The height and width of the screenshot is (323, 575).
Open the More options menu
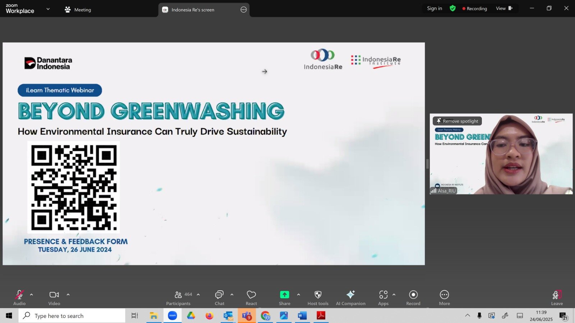(x=444, y=298)
